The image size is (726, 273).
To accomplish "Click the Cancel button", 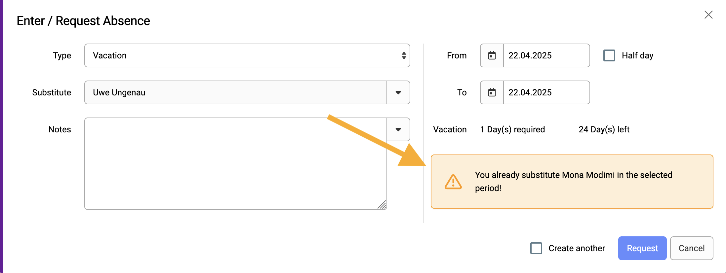I will coord(692,248).
